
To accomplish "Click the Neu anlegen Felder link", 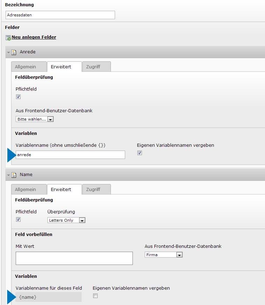I will tap(34, 37).
